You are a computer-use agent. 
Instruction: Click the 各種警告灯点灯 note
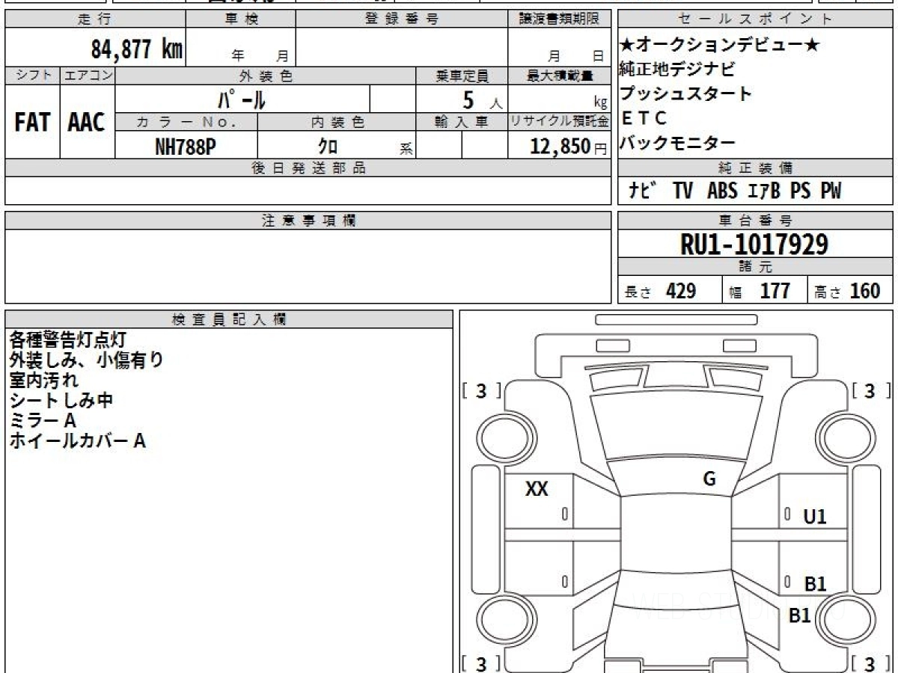67,339
